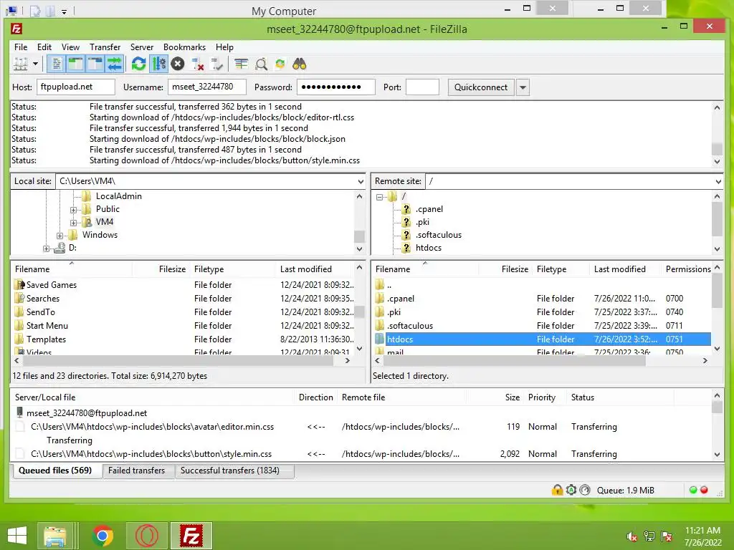Select the highlighted htdocs remote folder row
This screenshot has width=734, height=550.
[542, 339]
